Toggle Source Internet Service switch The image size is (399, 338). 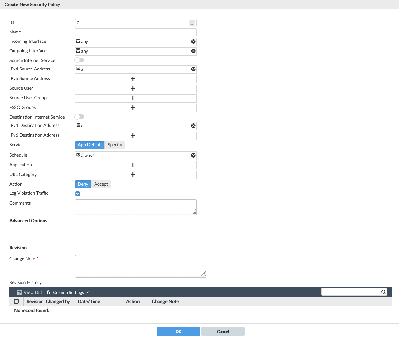coord(79,60)
